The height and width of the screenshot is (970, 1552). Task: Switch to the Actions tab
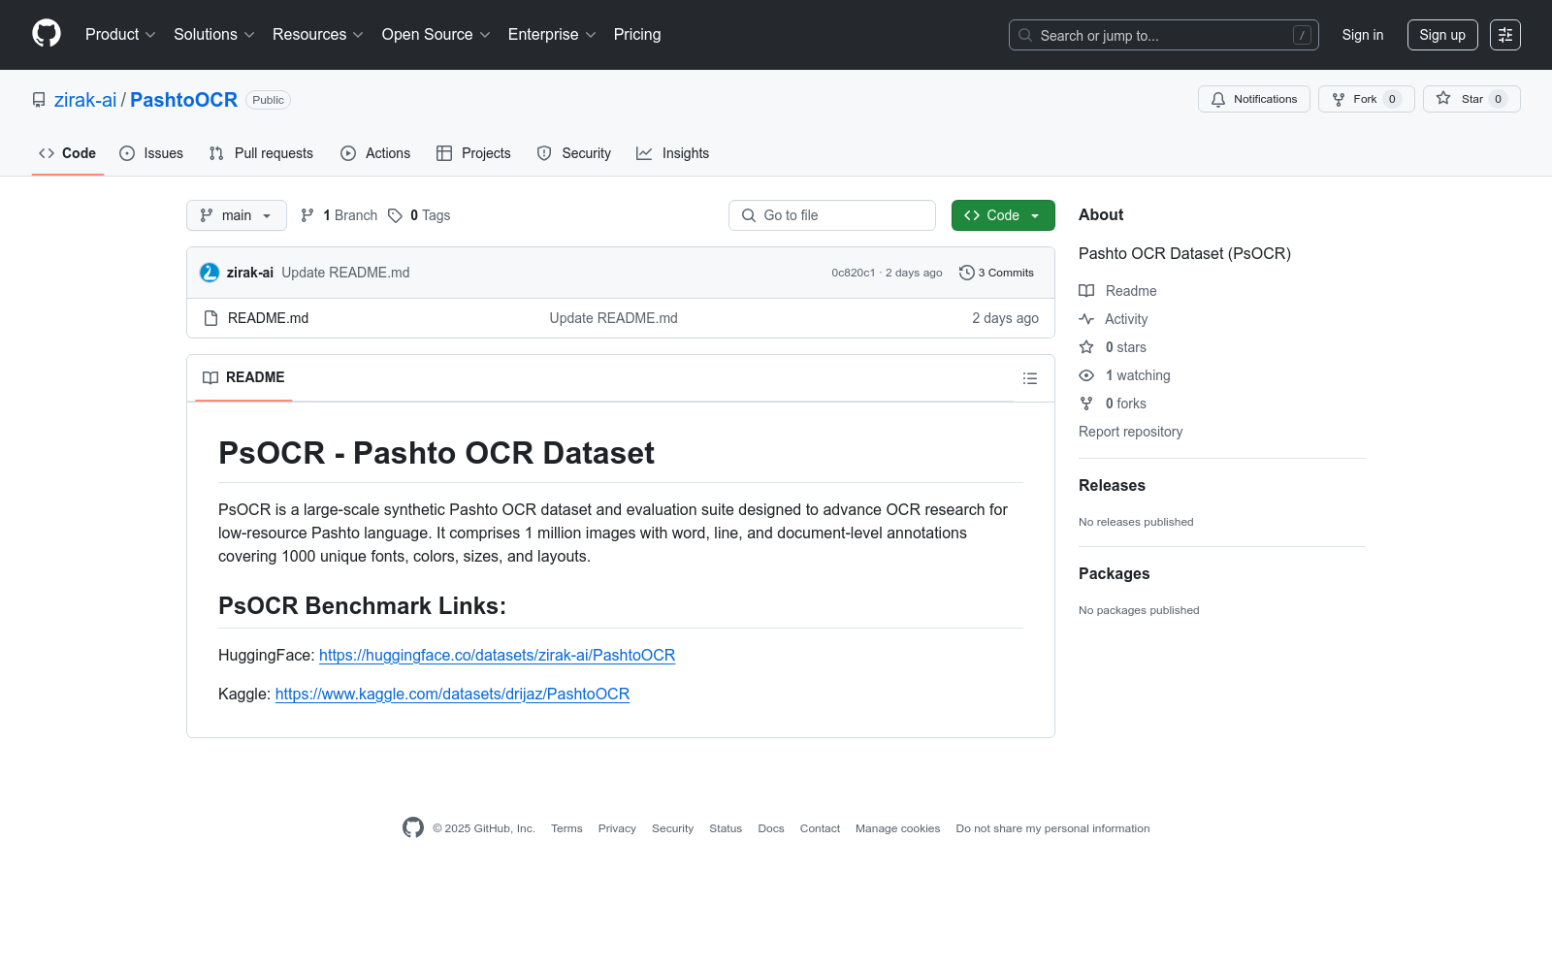pos(375,153)
